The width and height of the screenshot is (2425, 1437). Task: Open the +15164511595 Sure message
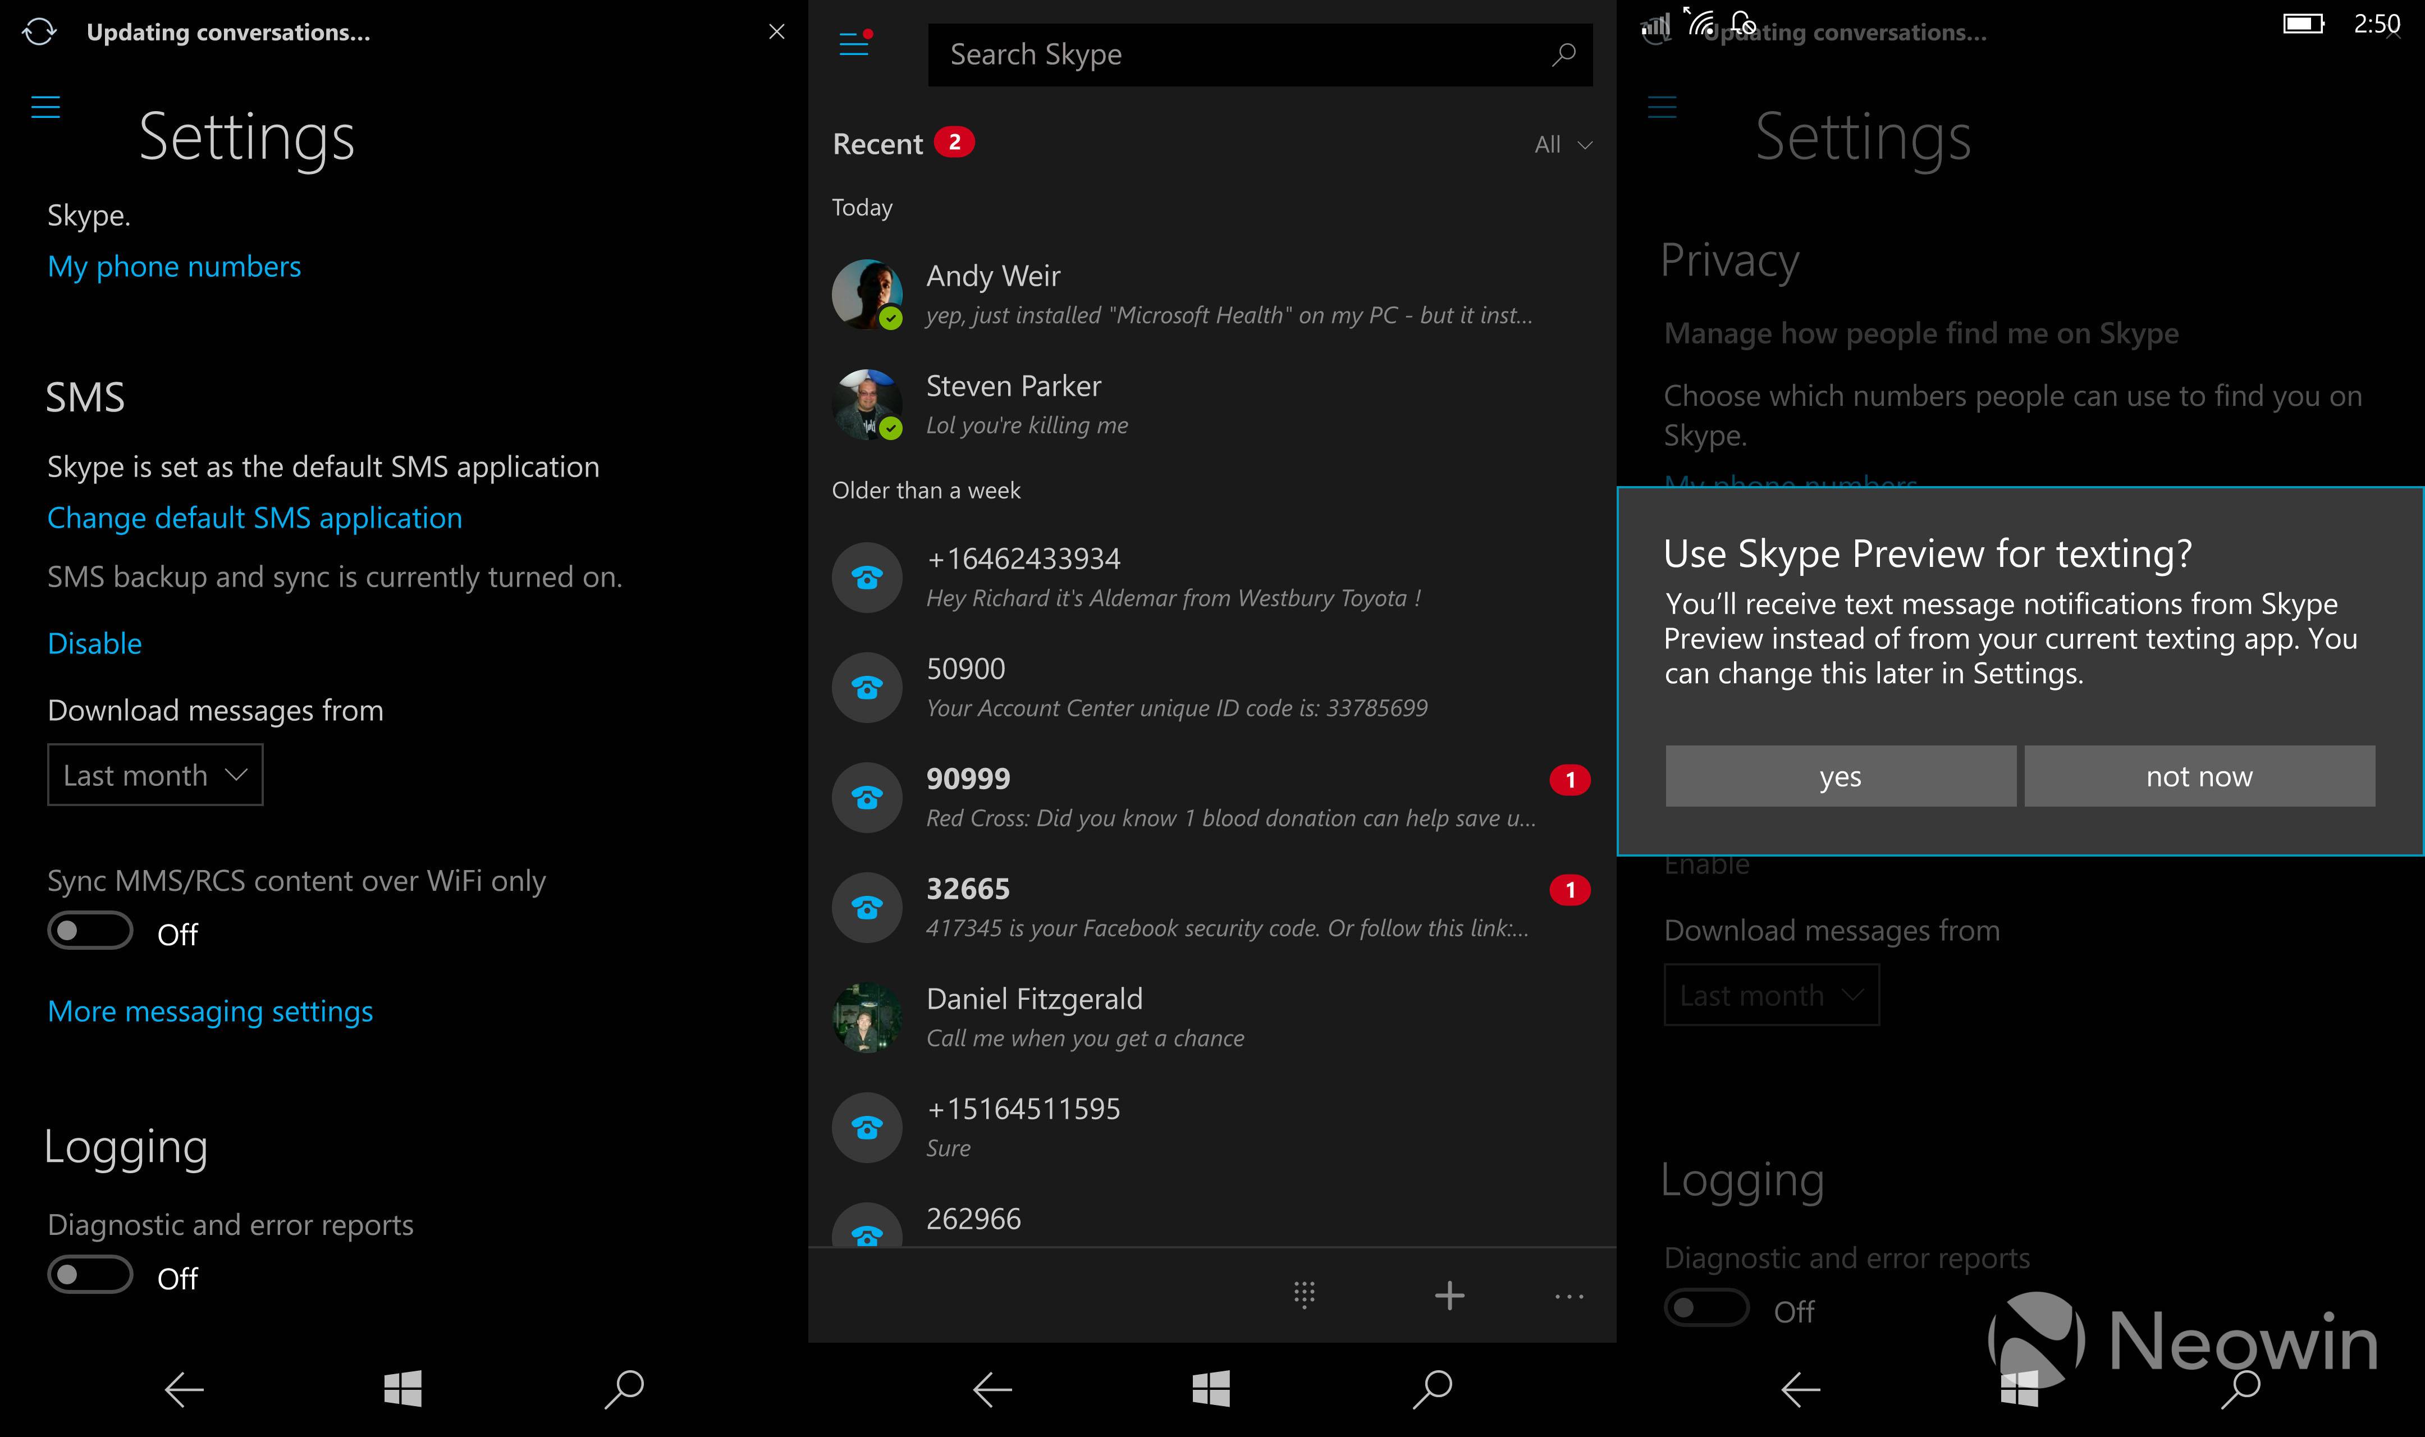pos(1212,1128)
